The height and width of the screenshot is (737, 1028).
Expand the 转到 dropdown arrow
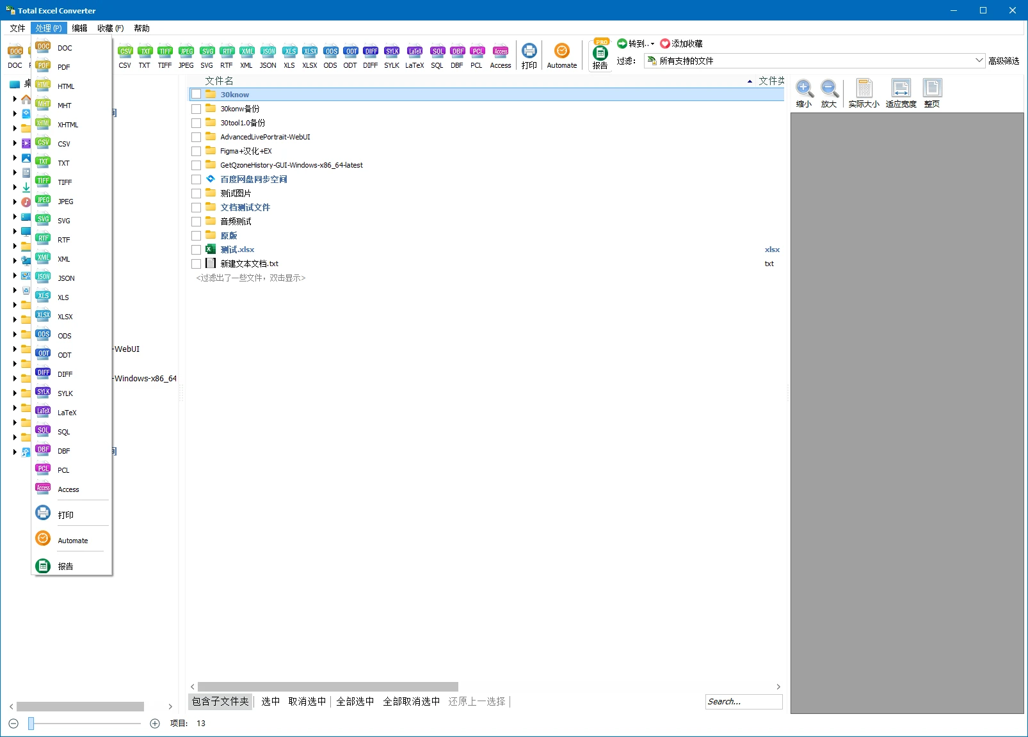(652, 44)
